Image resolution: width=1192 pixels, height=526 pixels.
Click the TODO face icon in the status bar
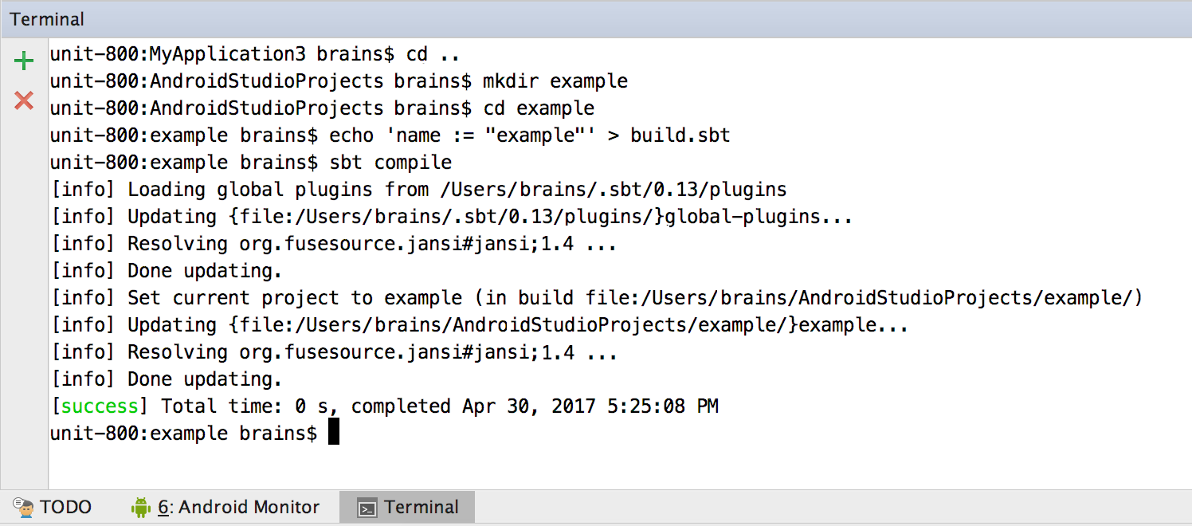point(24,507)
